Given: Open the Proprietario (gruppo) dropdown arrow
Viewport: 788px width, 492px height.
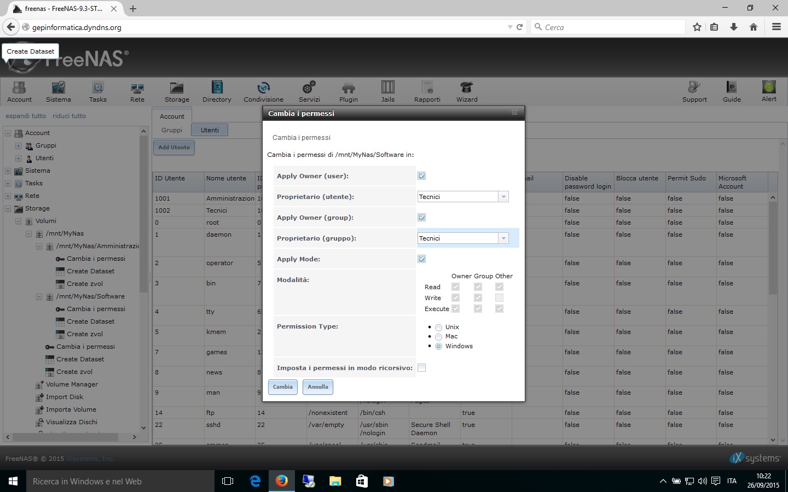Looking at the screenshot, I should tap(503, 238).
